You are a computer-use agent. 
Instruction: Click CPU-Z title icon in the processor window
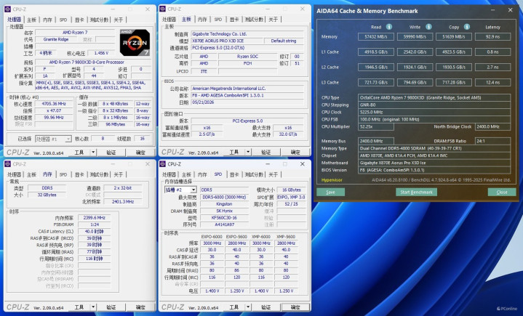(x=8, y=9)
